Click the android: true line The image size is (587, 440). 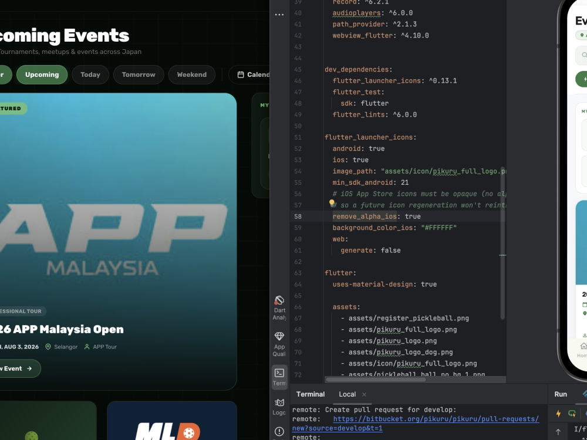click(359, 148)
